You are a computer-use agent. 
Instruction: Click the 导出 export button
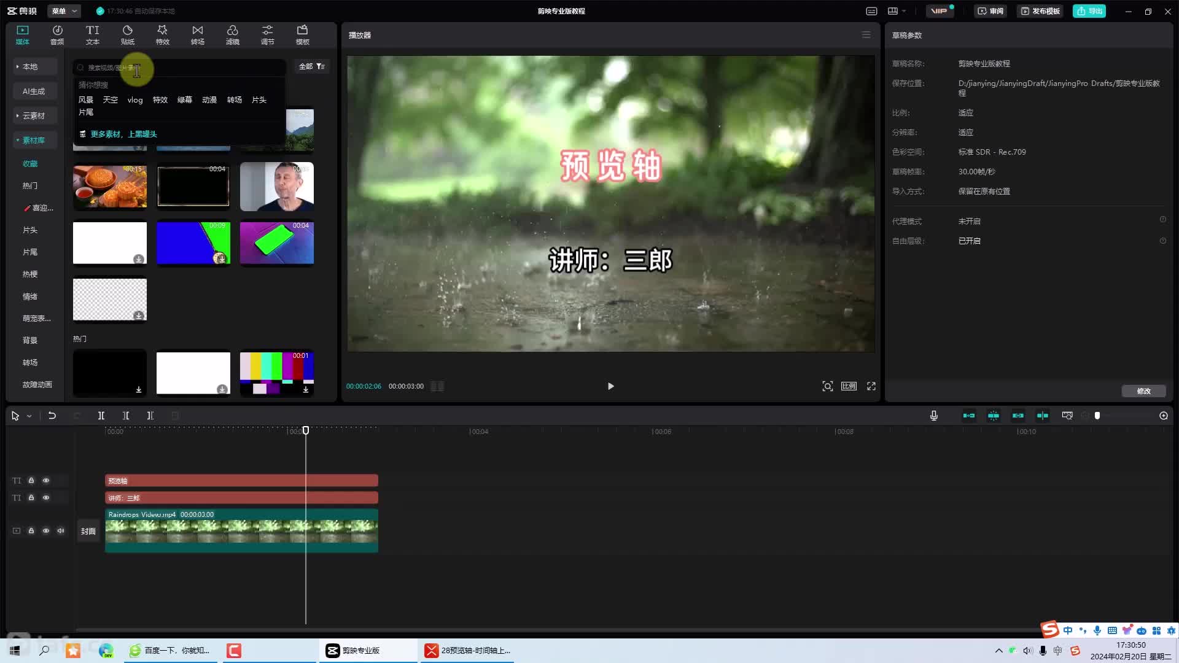(x=1089, y=11)
